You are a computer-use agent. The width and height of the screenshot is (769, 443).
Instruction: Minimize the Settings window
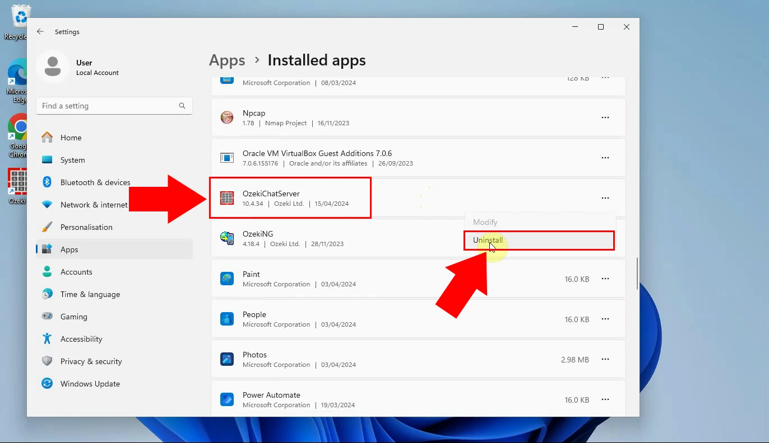tap(575, 27)
